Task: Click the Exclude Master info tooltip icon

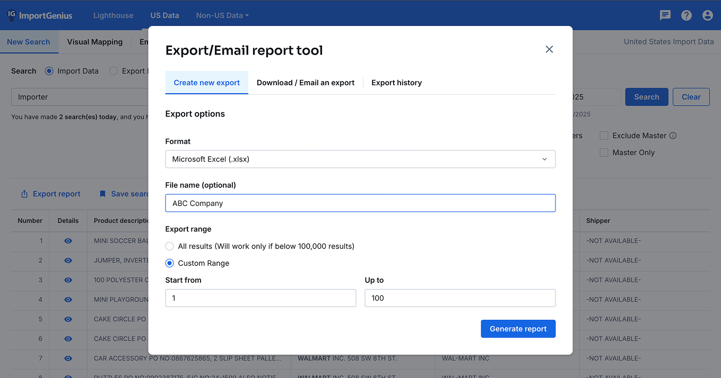Action: [673, 136]
